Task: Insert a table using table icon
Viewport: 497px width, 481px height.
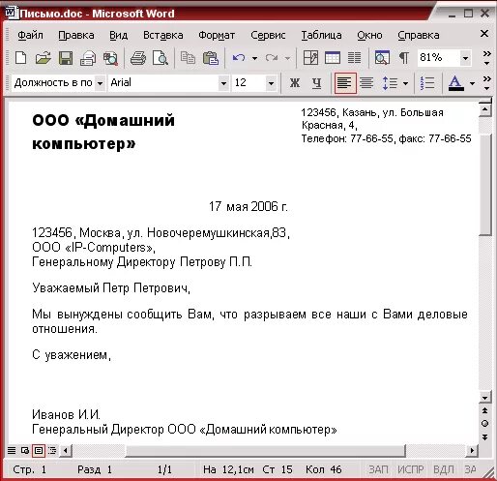Action: tap(333, 58)
